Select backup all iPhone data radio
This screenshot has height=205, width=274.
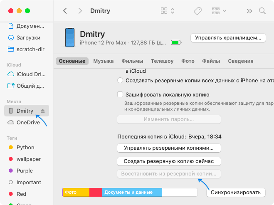pyautogui.click(x=120, y=80)
